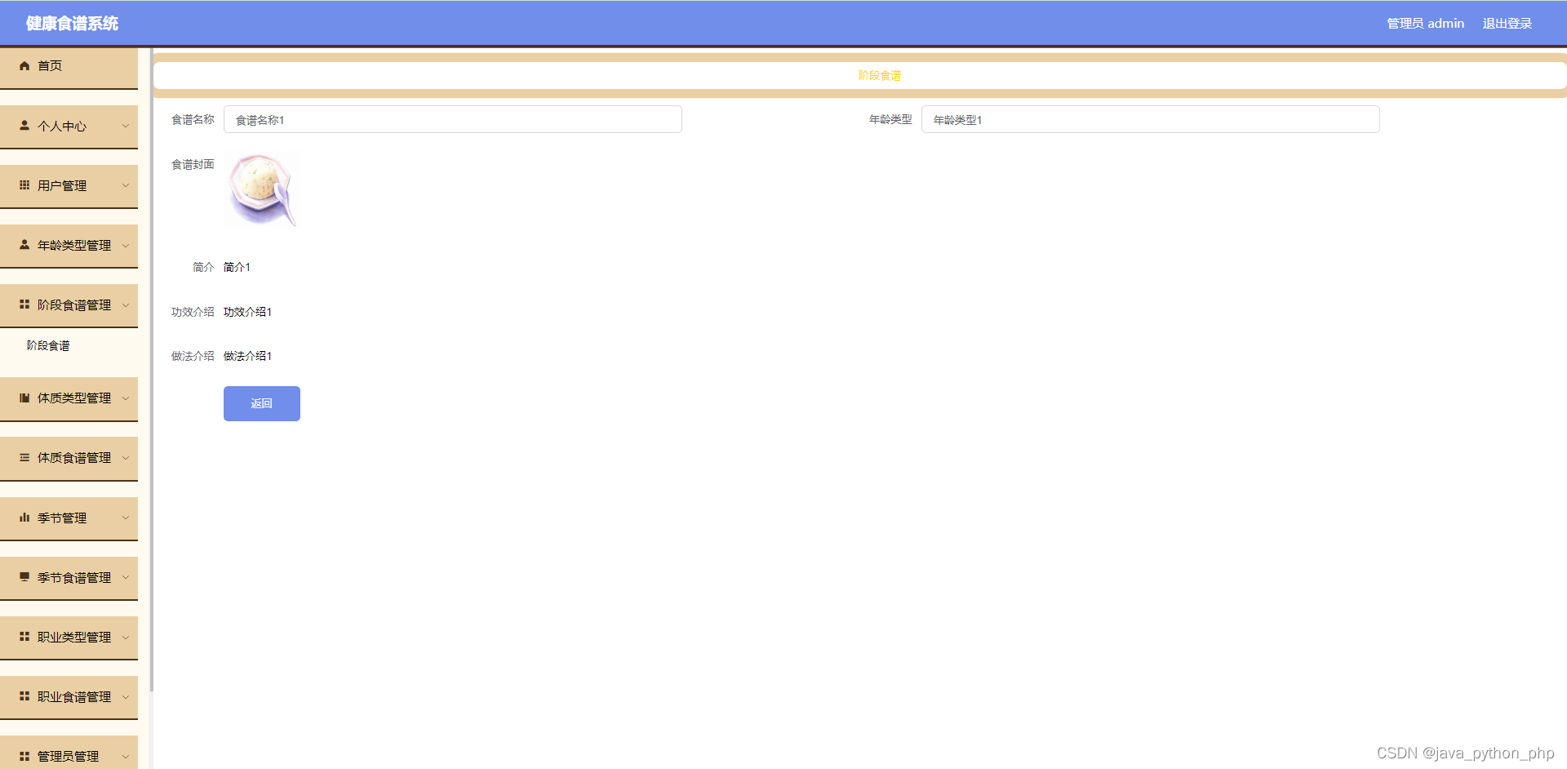Collapse the 阶段食谱管理 chevron
Viewport: 1567px width, 769px height.
126,304
